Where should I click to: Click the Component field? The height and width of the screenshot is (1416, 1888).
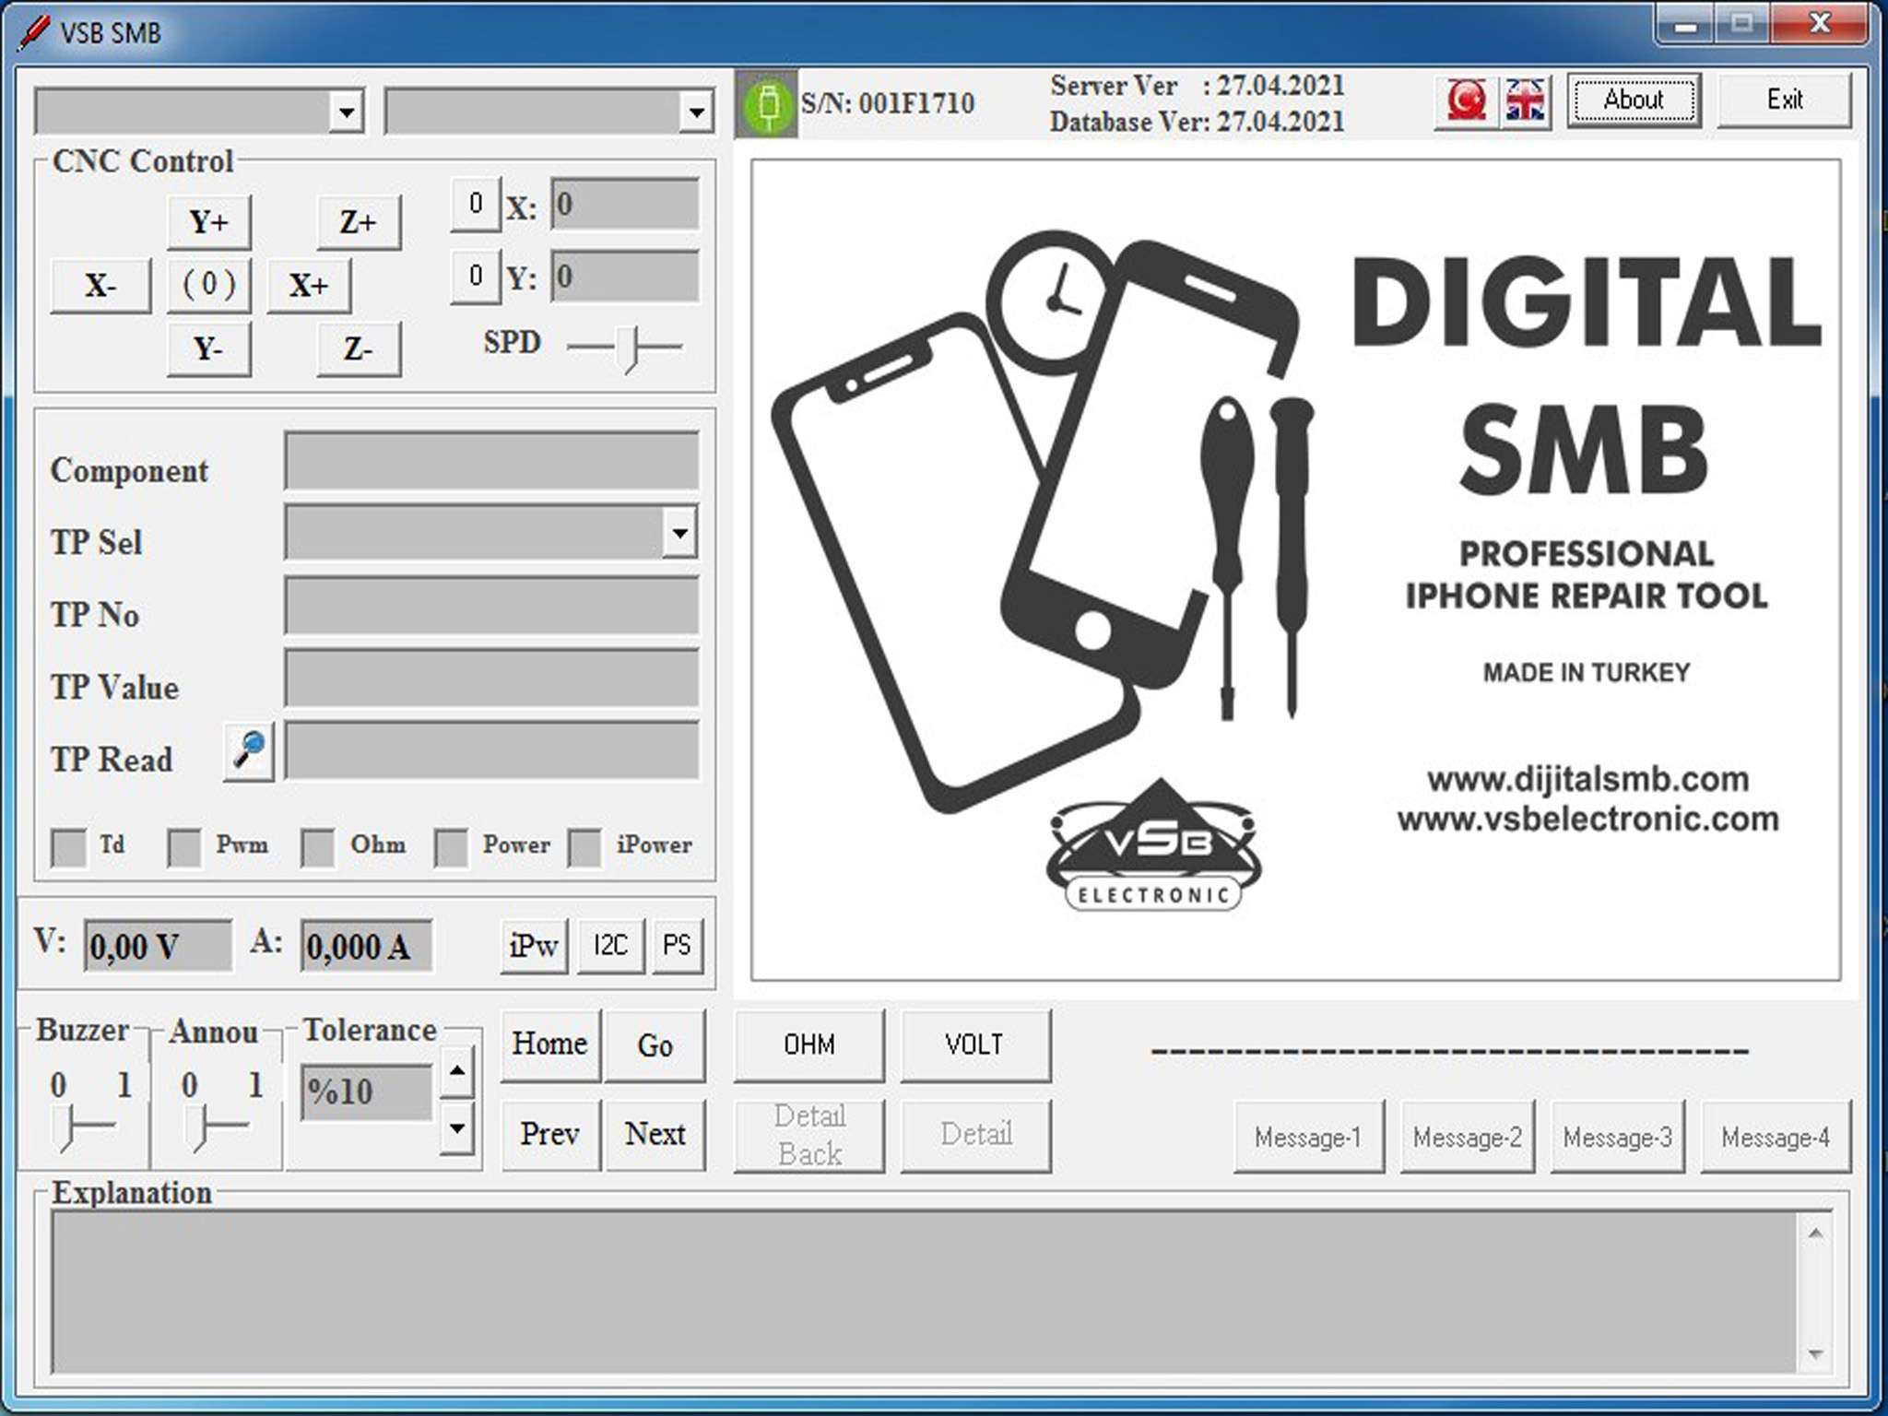point(491,460)
